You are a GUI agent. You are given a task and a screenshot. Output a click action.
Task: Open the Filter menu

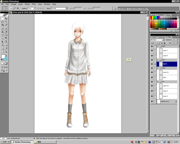[34, 4]
